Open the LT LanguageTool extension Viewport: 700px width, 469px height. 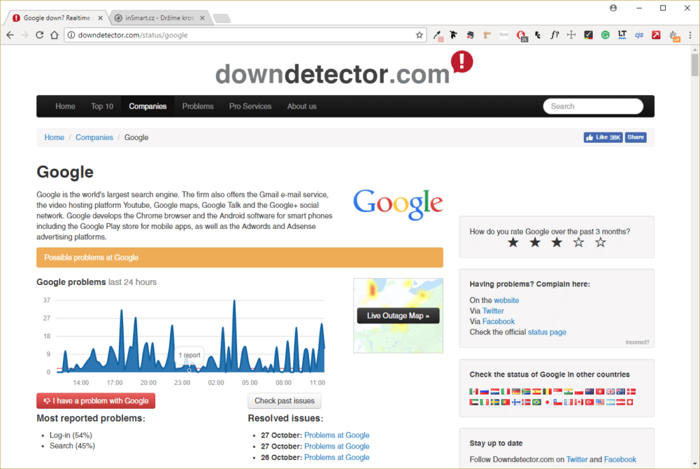622,35
